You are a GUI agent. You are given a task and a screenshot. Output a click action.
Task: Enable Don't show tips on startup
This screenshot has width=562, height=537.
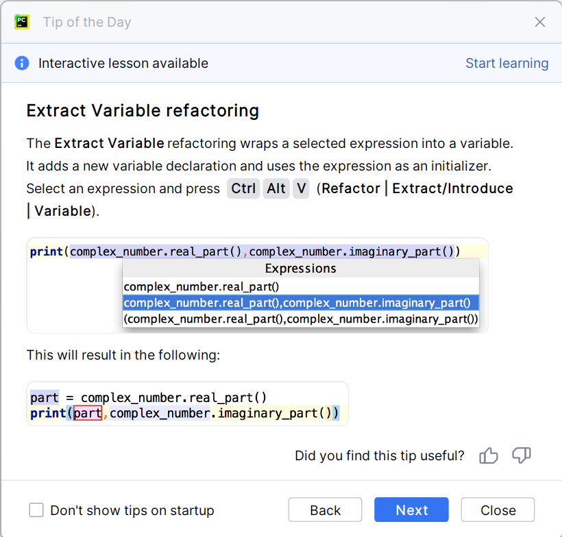[x=36, y=510]
